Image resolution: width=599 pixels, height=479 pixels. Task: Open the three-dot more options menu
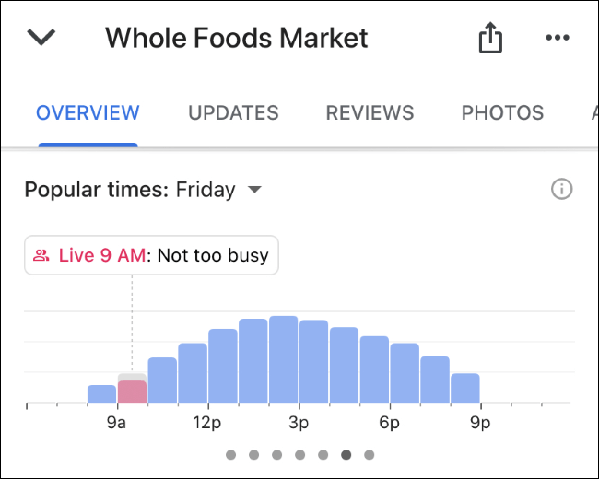point(558,38)
